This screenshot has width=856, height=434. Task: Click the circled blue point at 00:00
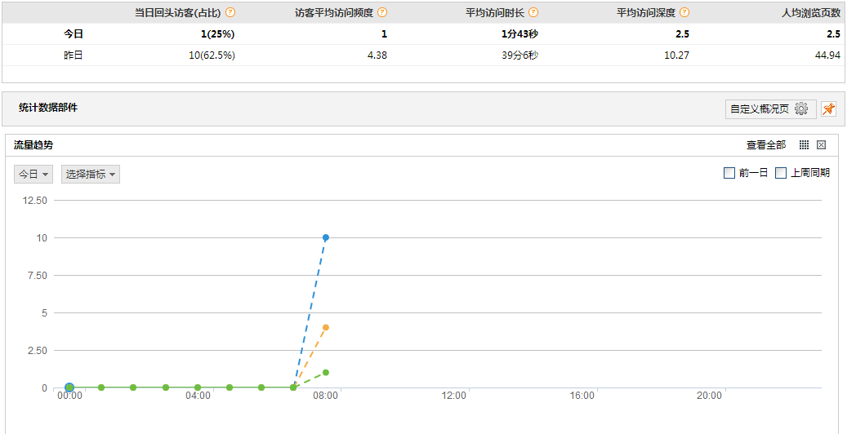69,387
